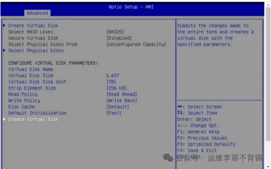The width and height of the screenshot is (271, 169).
Task: Change Default Initialization value [Fast]
Action: click(114, 113)
